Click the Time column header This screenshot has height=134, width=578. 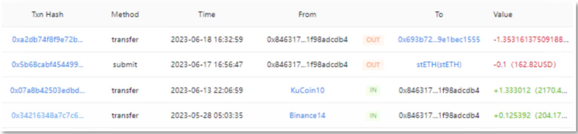(206, 14)
